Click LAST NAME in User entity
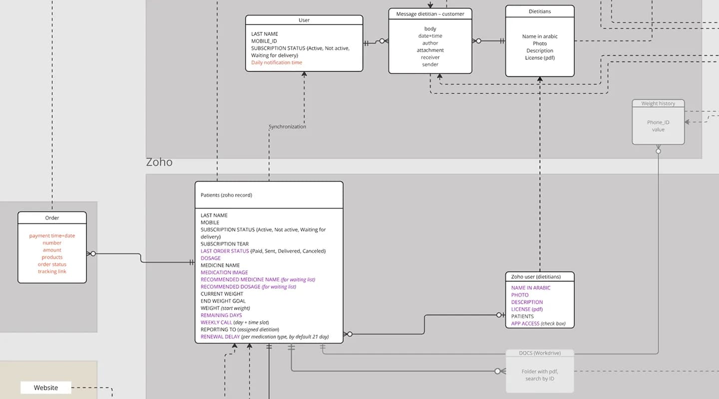This screenshot has height=399, width=719. click(x=265, y=34)
